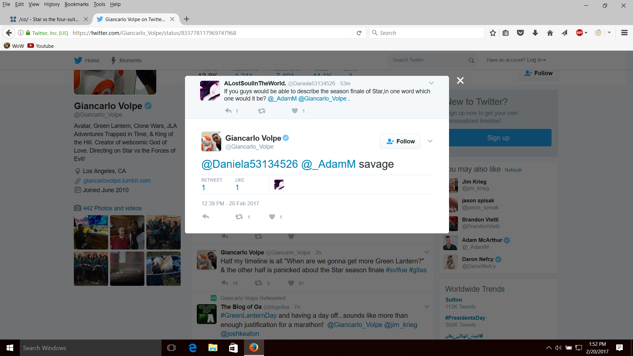Open #PresidentsDay trend
The image size is (633, 356).
(465, 318)
